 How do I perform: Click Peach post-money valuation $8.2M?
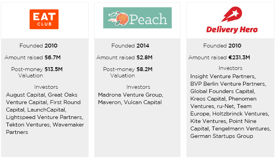tap(145, 69)
